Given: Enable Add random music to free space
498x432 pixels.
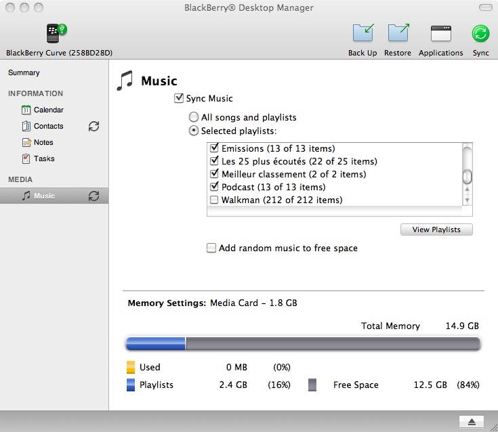Looking at the screenshot, I should click(x=211, y=248).
